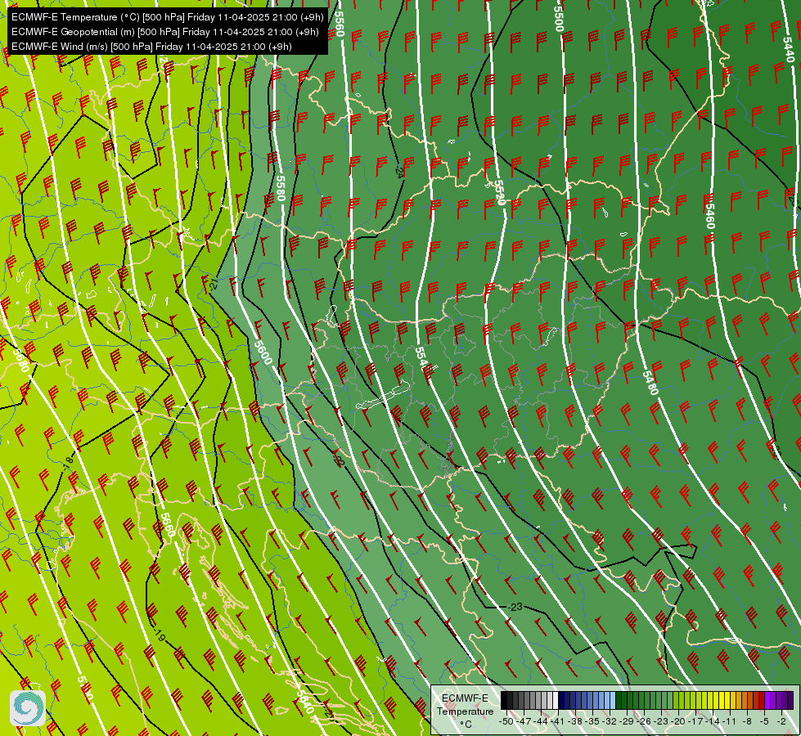801x736 pixels.
Task: Click the 5680 geopotential contour label
Action: pos(21,360)
